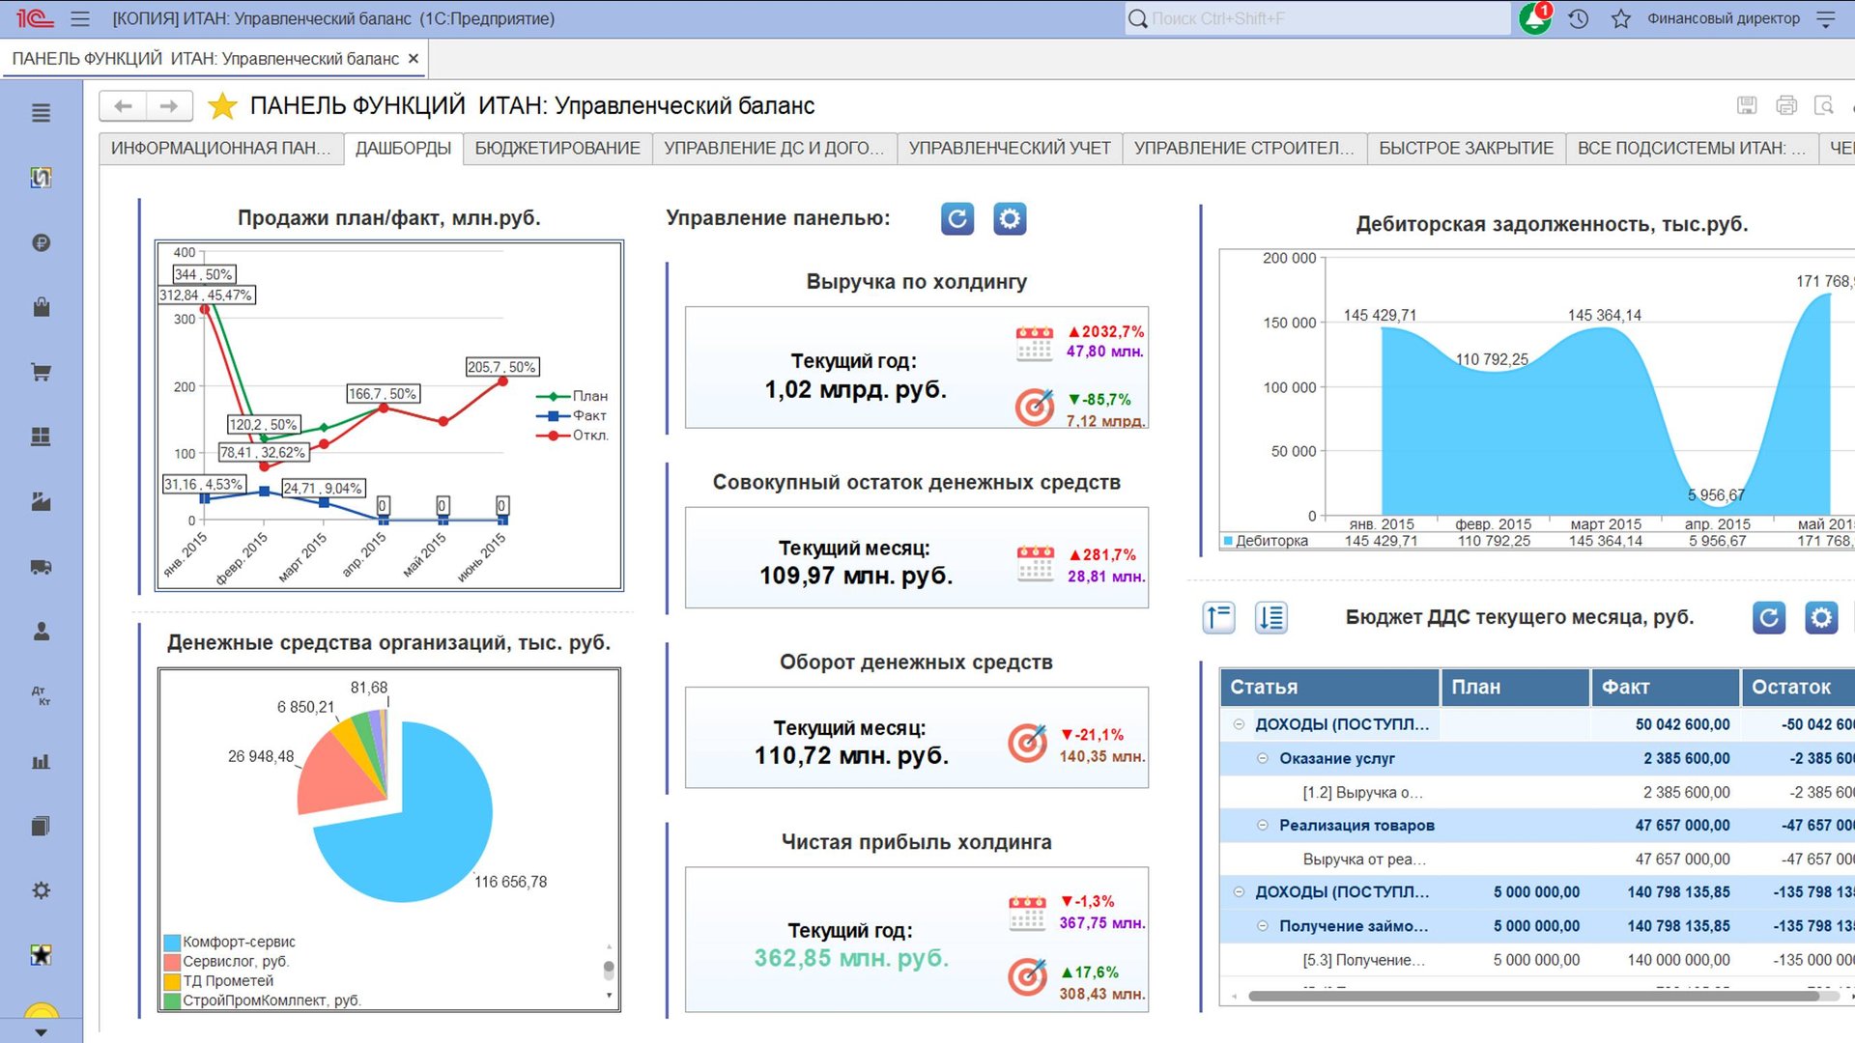This screenshot has height=1043, width=1855.
Task: Click expand-all levels icon above budget table
Action: coord(1271,618)
